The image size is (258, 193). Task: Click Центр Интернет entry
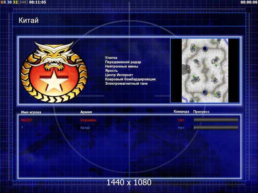(119, 75)
